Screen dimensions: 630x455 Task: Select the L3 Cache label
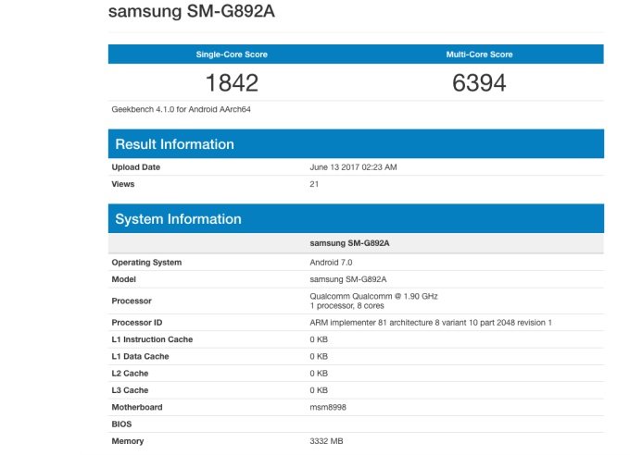click(130, 390)
